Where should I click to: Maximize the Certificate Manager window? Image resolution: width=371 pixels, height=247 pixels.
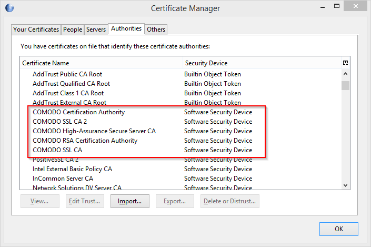pyautogui.click(x=337, y=6)
